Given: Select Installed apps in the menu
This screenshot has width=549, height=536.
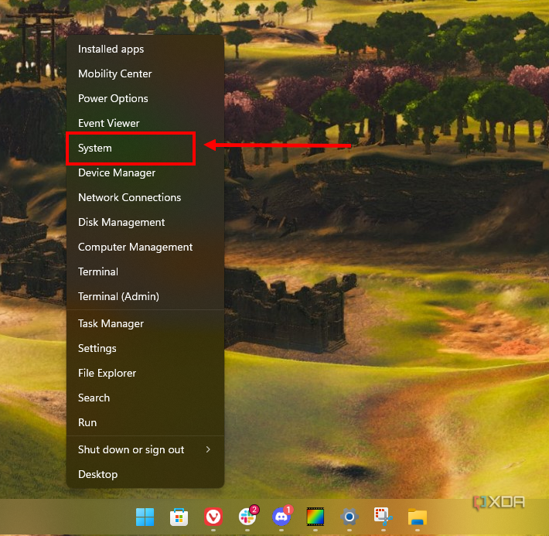Looking at the screenshot, I should (145, 49).
